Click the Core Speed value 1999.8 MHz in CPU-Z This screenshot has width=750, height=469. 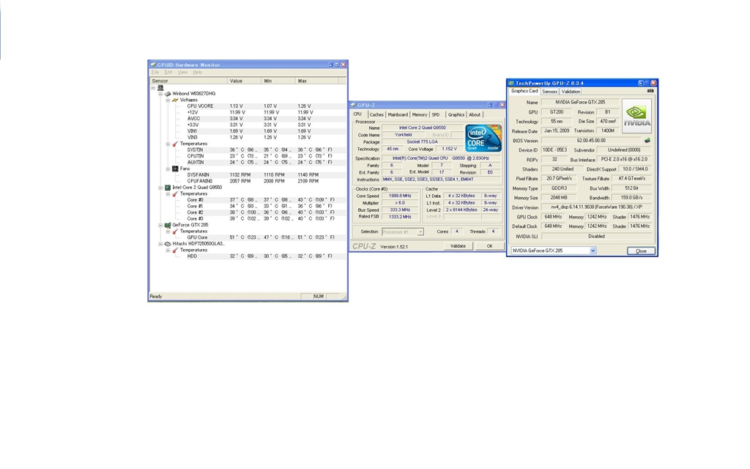pos(401,196)
